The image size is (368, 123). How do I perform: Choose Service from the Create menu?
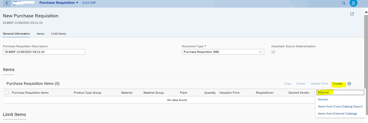[x=323, y=100]
